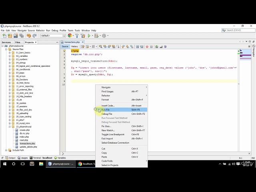Switch to localhost Chrome taskbar window

86,164
